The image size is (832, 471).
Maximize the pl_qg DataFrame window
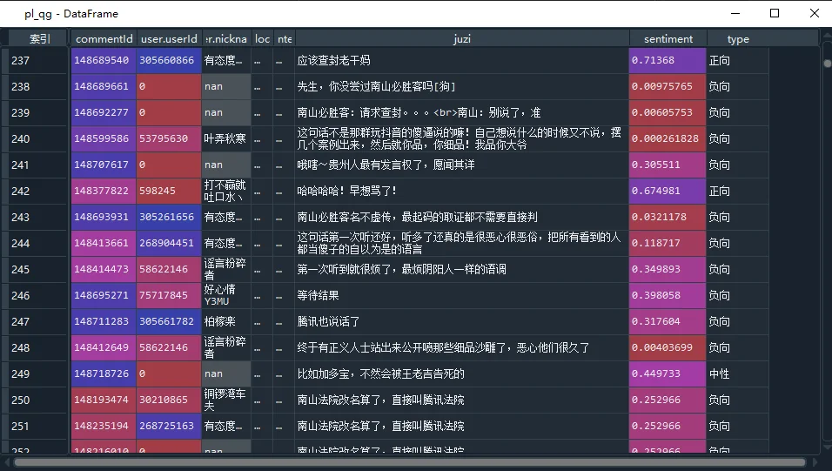pos(775,13)
